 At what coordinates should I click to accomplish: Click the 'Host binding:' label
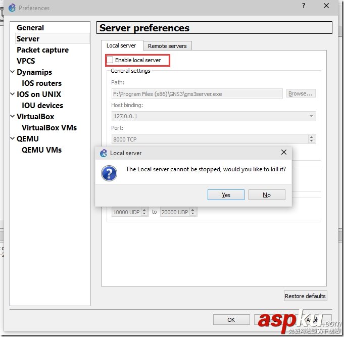pyautogui.click(x=127, y=105)
